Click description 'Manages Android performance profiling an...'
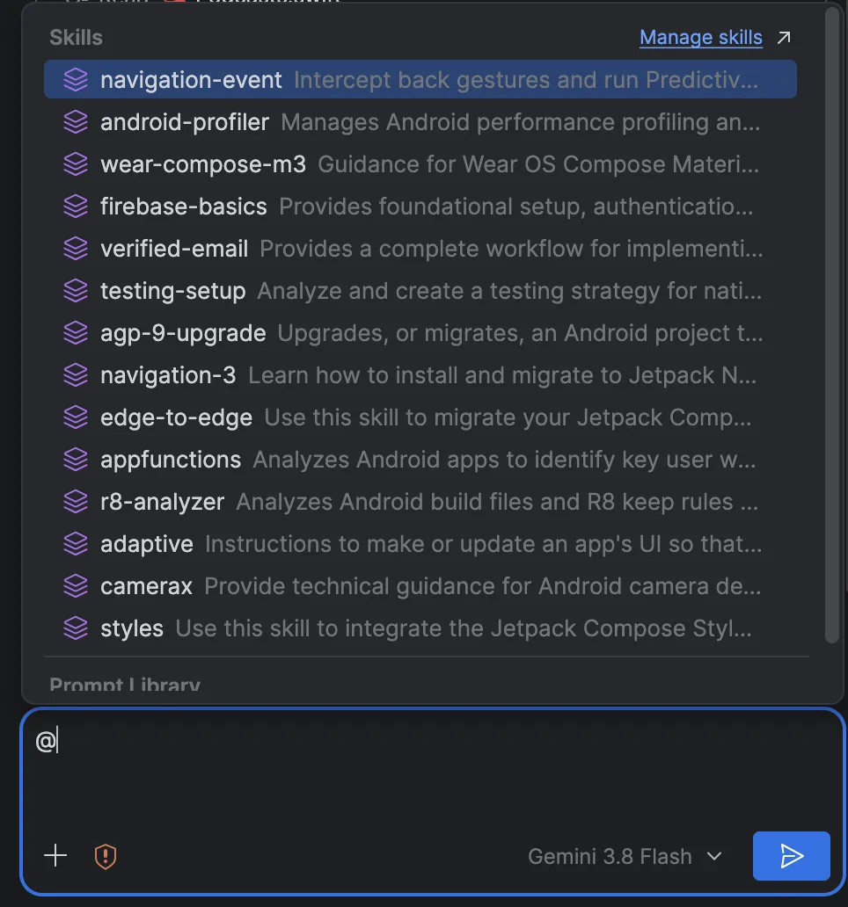Image resolution: width=848 pixels, height=907 pixels. click(x=521, y=122)
